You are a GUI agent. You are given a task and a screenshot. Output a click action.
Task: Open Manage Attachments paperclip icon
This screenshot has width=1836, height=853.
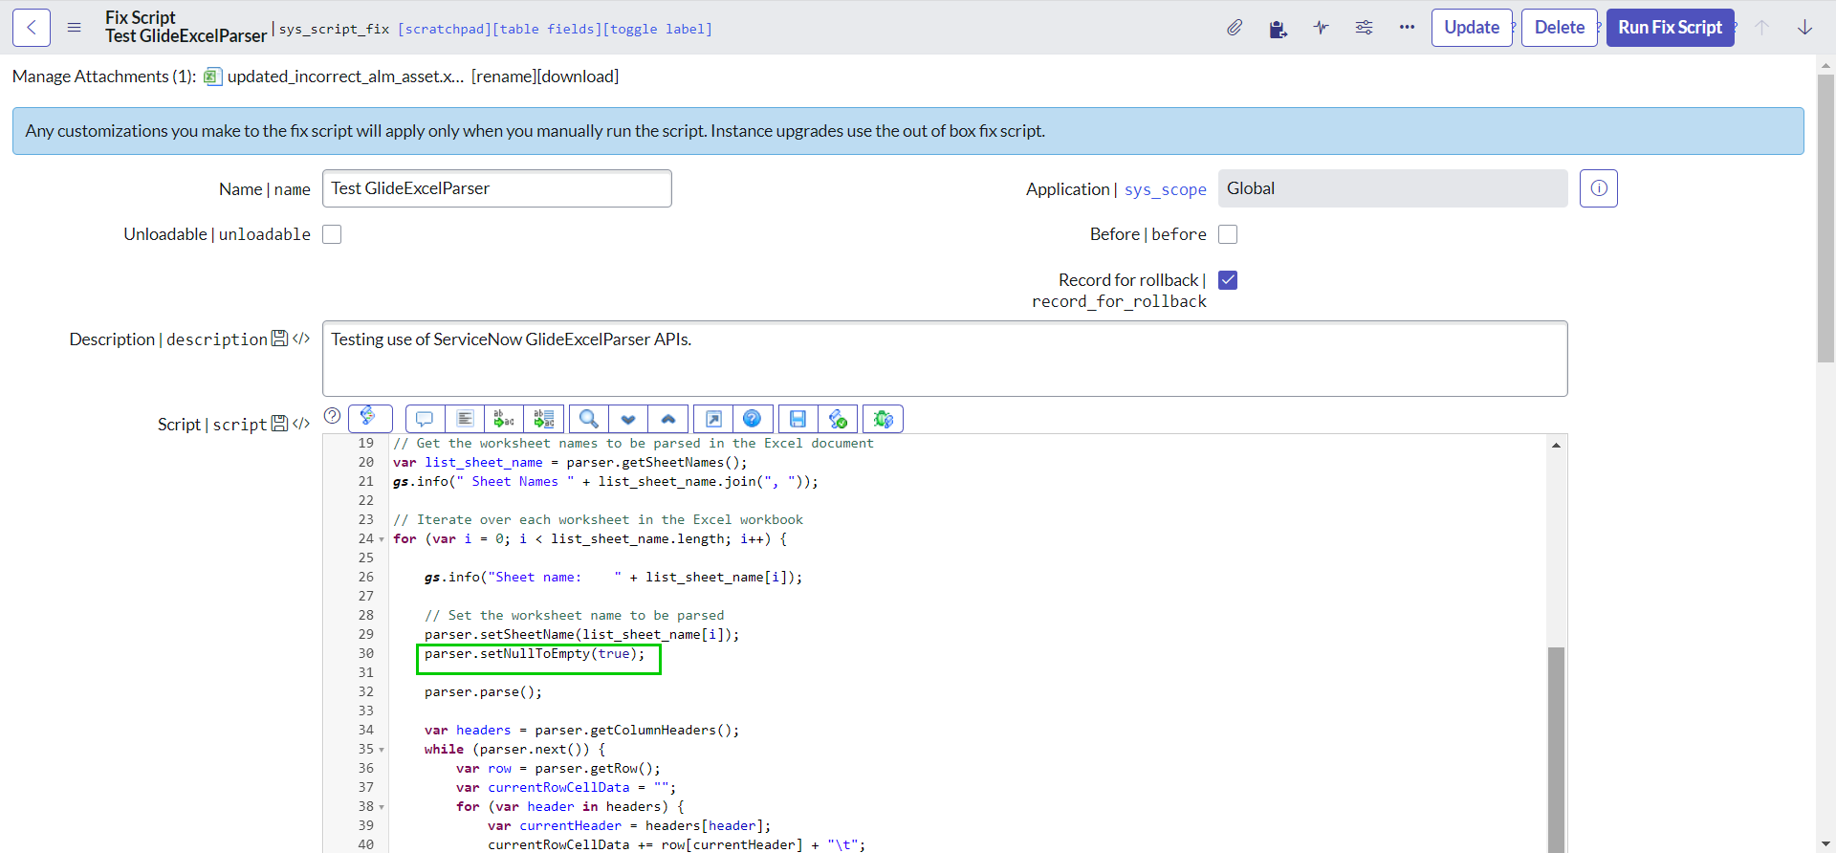click(x=1235, y=28)
